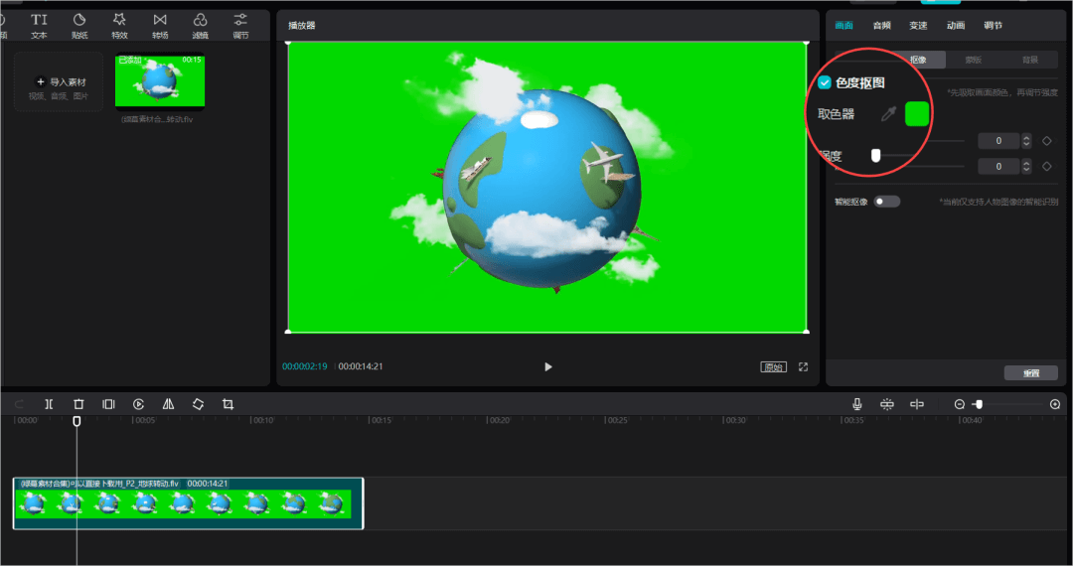Open the 滤镜 filters panel
Screen dimensions: 1073x566
200,26
